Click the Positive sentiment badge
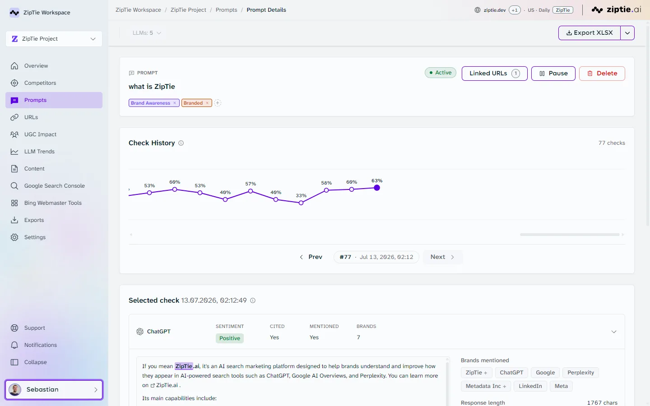 pyautogui.click(x=230, y=338)
